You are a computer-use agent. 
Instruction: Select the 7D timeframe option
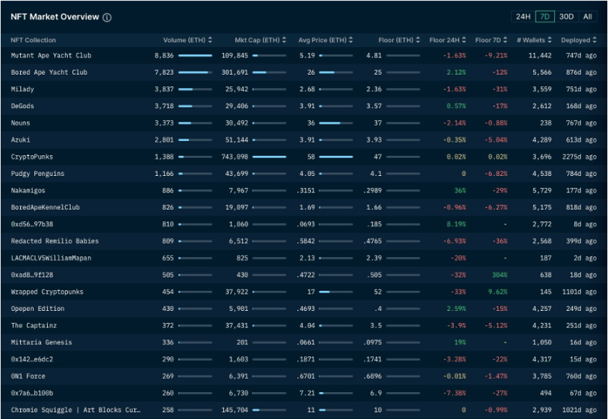click(545, 16)
